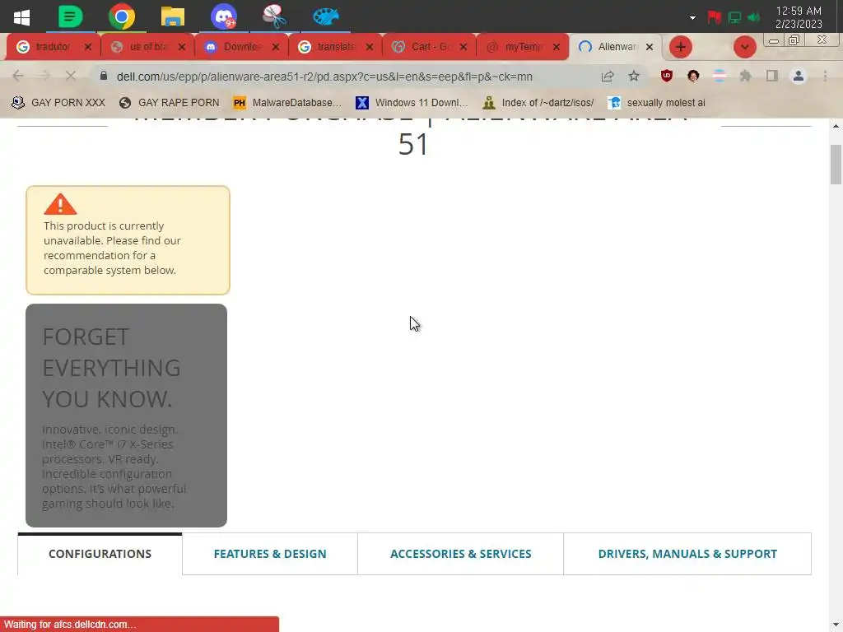843x632 pixels.
Task: Open File Explorer from the taskbar
Action: click(173, 16)
